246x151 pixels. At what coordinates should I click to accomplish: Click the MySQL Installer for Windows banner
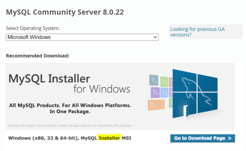point(120,97)
